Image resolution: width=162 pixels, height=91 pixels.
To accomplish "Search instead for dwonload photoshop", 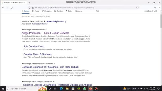I will 39,24.
